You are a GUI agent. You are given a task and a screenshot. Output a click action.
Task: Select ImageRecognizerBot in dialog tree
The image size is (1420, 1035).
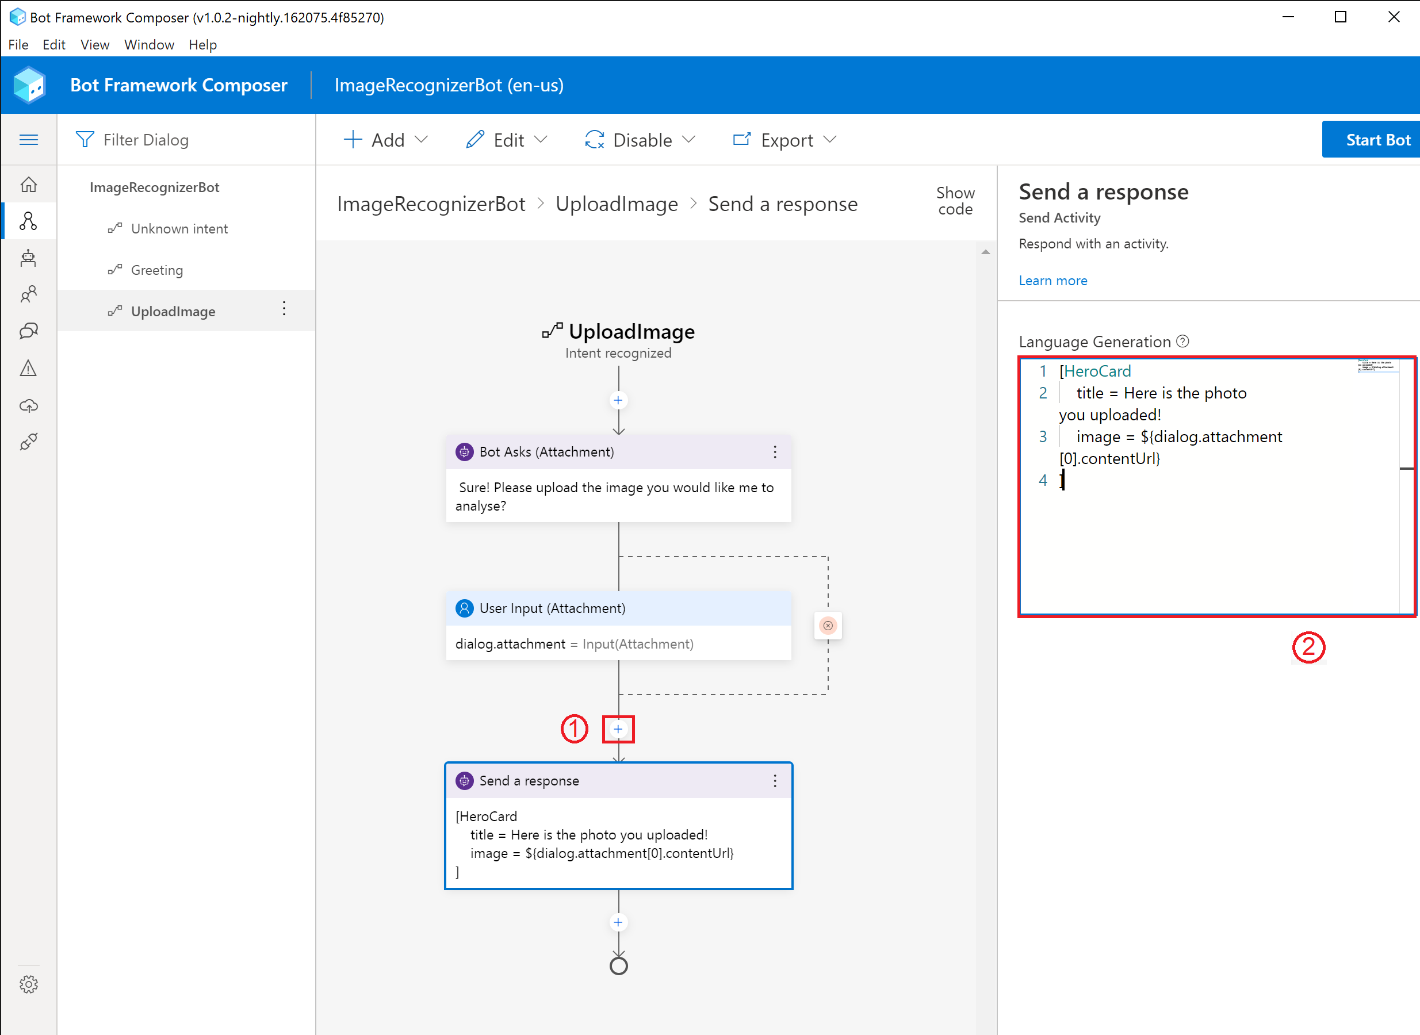point(154,187)
